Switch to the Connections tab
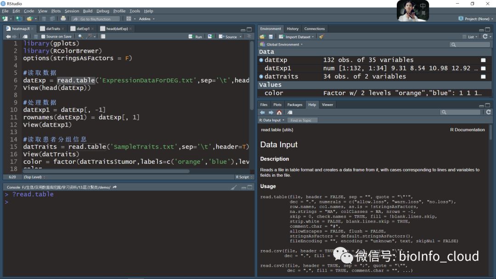This screenshot has width=496, height=279. pos(315,29)
